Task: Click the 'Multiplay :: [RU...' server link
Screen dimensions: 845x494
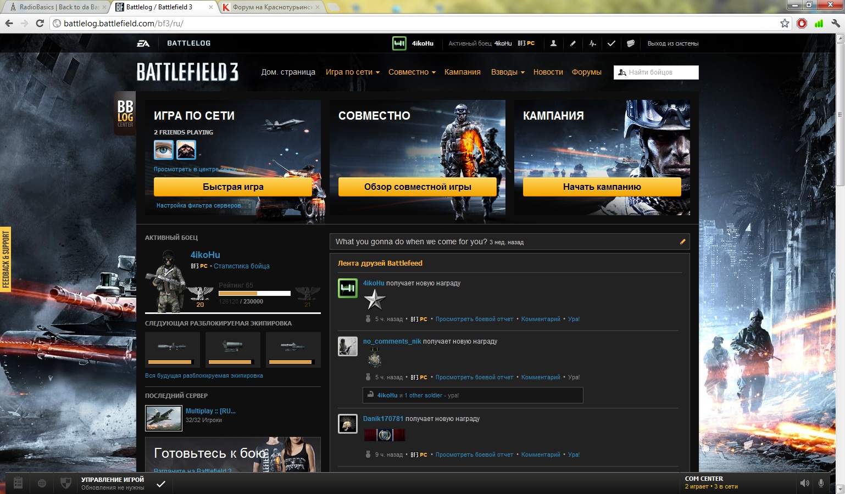Action: tap(210, 411)
